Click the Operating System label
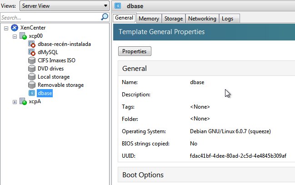This screenshot has width=295, height=185. (x=144, y=131)
